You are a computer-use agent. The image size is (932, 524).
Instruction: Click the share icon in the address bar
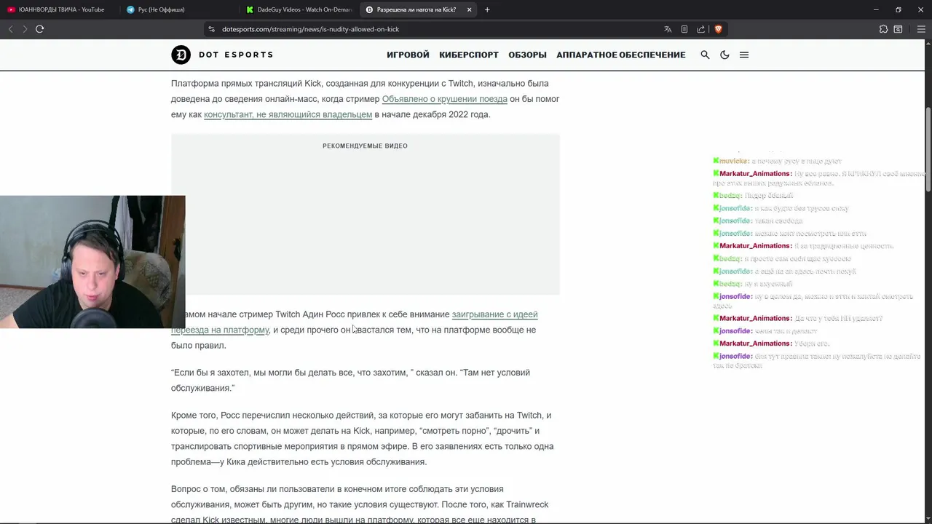click(x=700, y=29)
